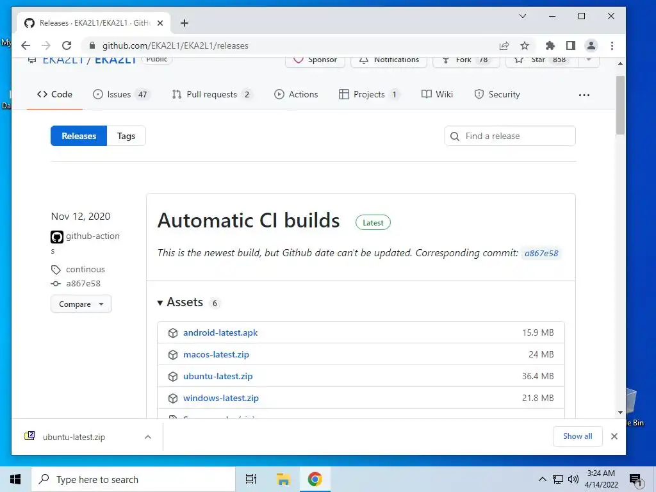
Task: Open the Issues tab
Action: point(121,94)
